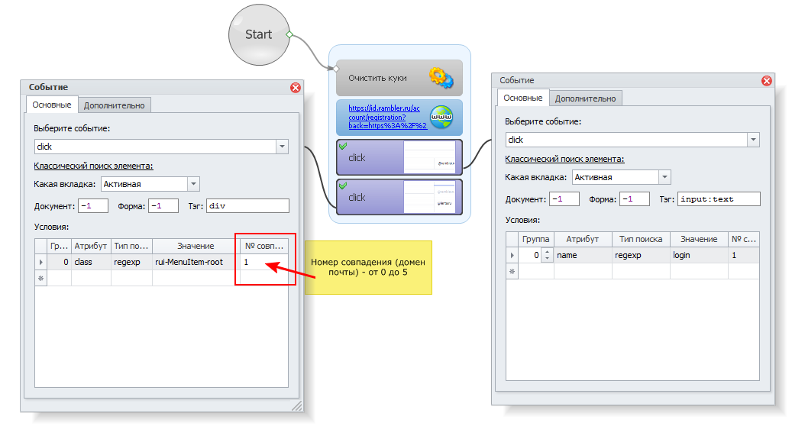Open Какая вкладка dropdown in right dialog
792x426 pixels.
click(664, 177)
